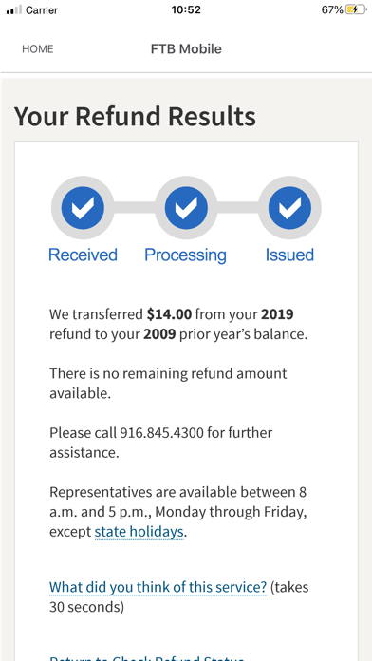Open the state holidays link
Viewport: 372px width, 661px height.
[x=139, y=532]
